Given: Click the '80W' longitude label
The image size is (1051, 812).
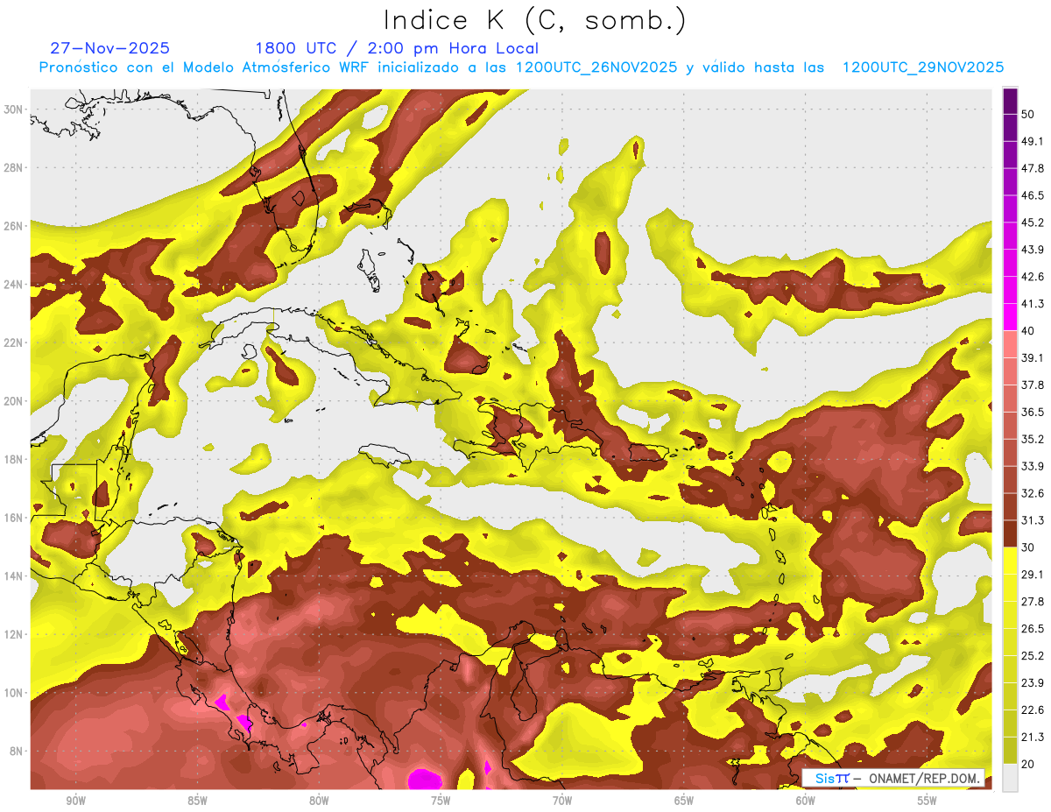Looking at the screenshot, I should 319,801.
